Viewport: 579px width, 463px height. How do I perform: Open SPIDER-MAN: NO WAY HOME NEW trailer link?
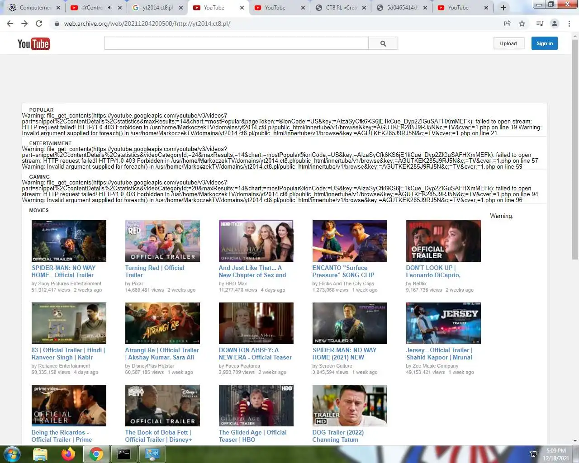[344, 354]
